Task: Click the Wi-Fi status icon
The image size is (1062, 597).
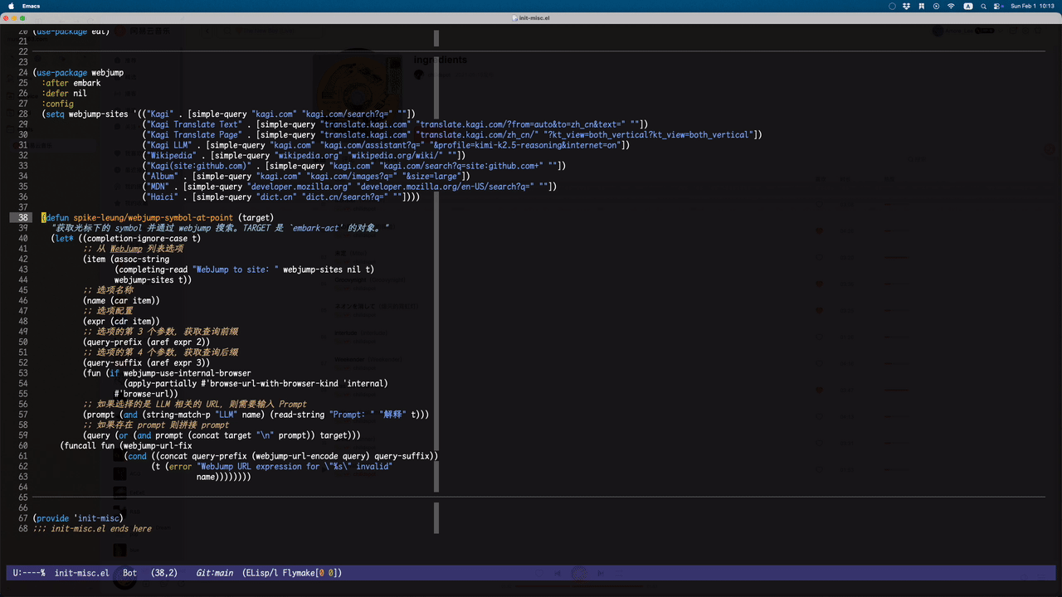Action: [952, 6]
